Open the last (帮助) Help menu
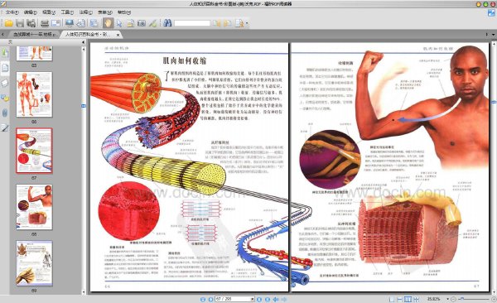The height and width of the screenshot is (303, 497). coord(124,12)
